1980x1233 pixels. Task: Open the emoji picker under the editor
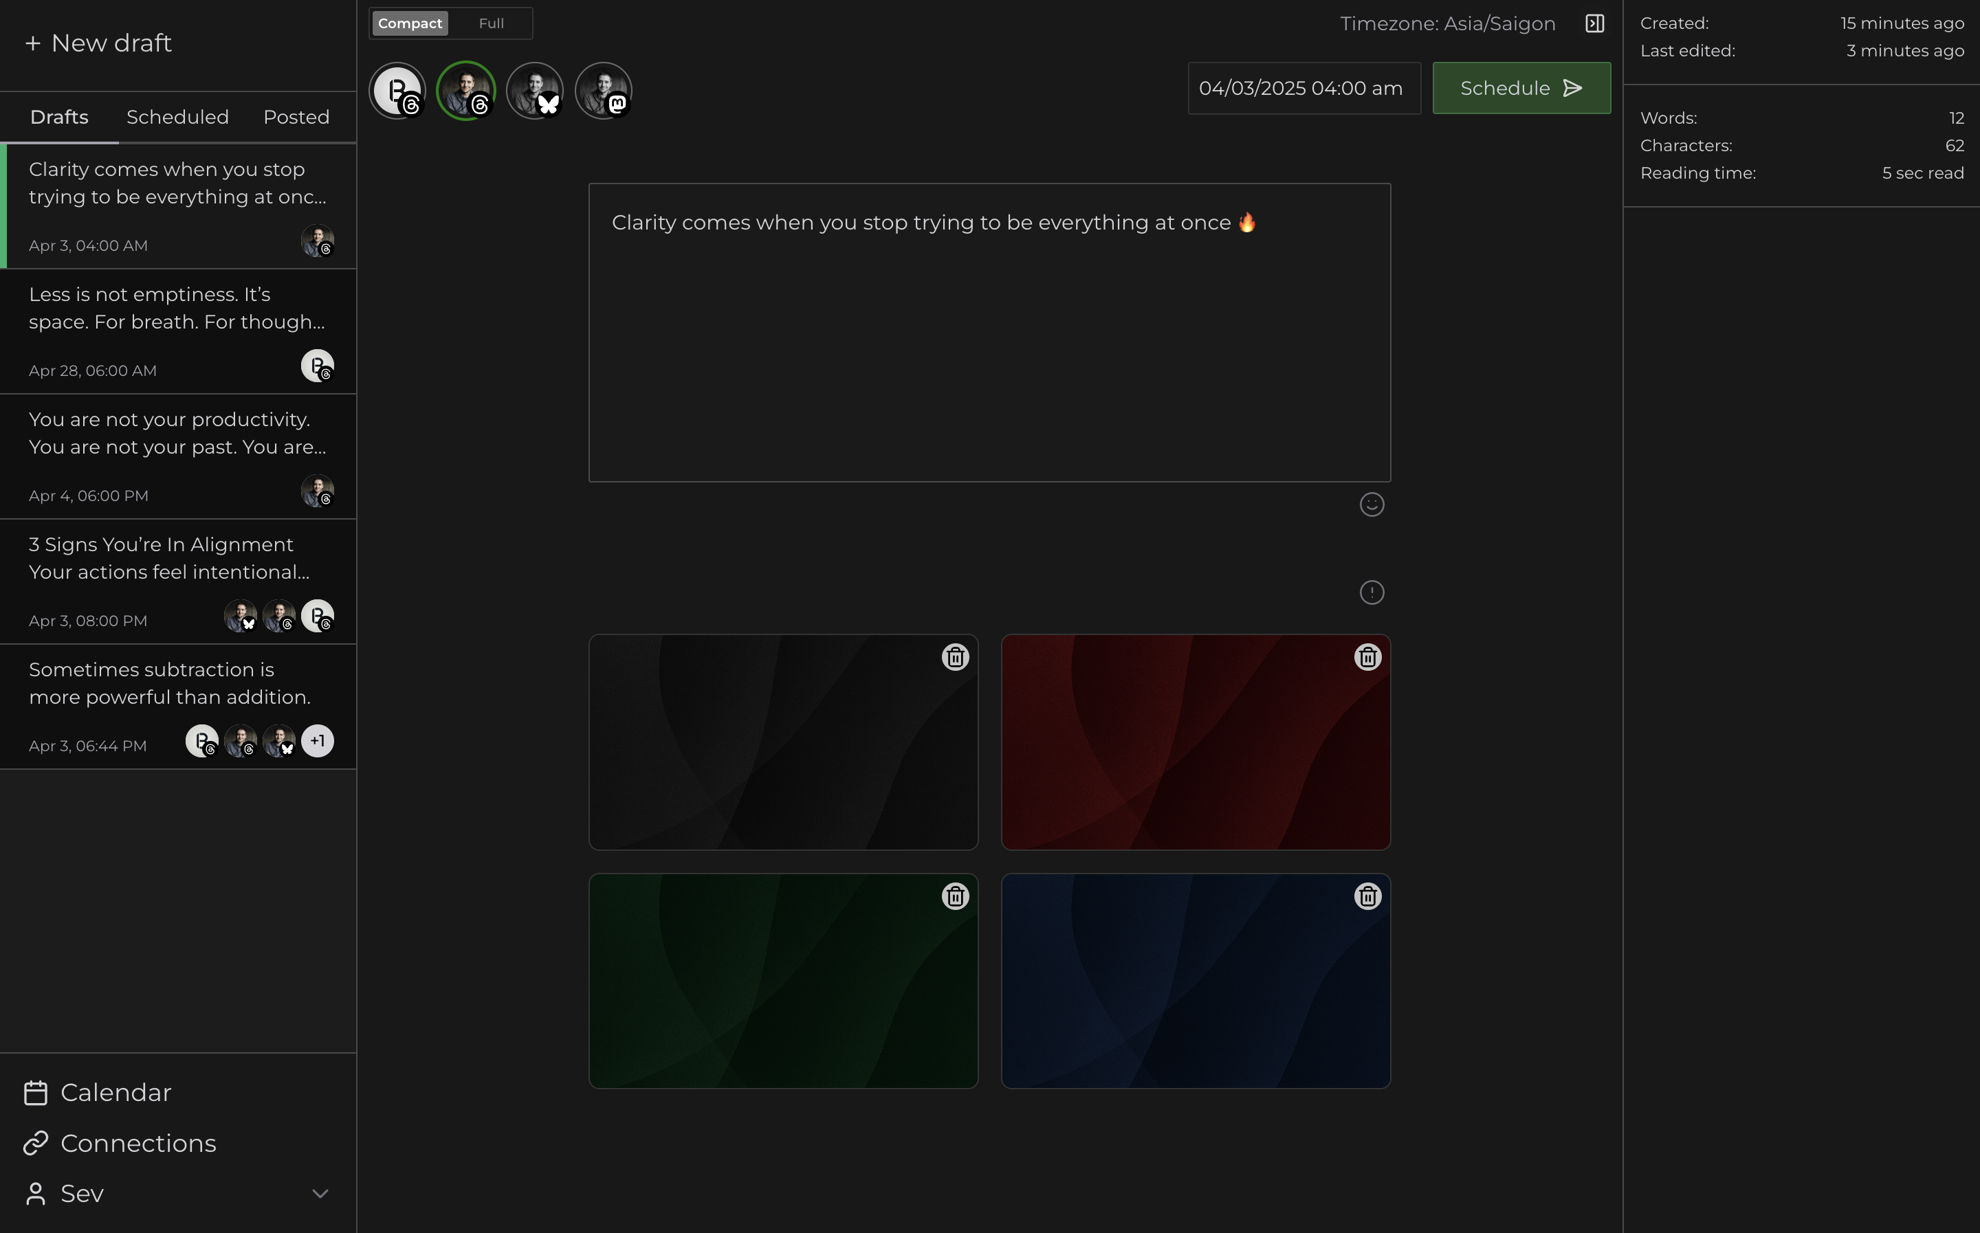click(x=1371, y=504)
